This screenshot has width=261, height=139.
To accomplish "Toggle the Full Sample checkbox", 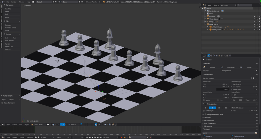I will [204, 111].
